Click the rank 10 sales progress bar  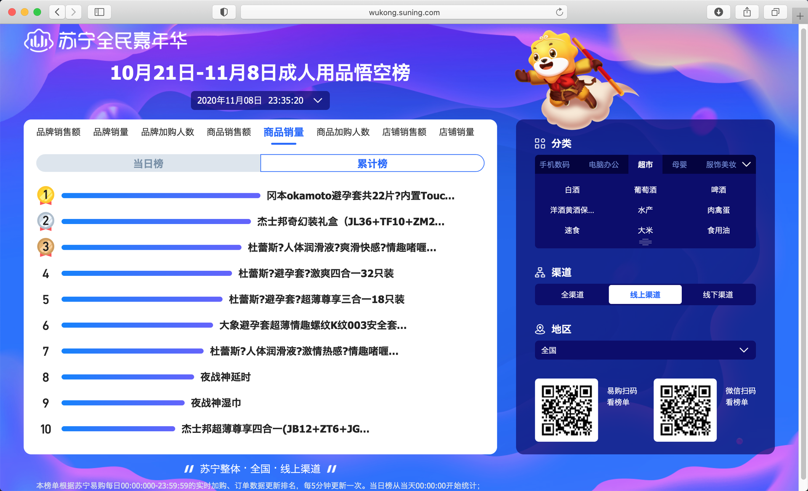pos(118,429)
